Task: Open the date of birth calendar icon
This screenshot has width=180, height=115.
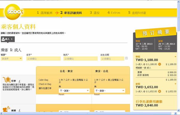Action: [126, 58]
